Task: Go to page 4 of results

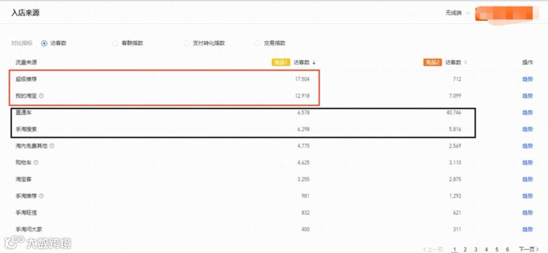Action: 486,249
